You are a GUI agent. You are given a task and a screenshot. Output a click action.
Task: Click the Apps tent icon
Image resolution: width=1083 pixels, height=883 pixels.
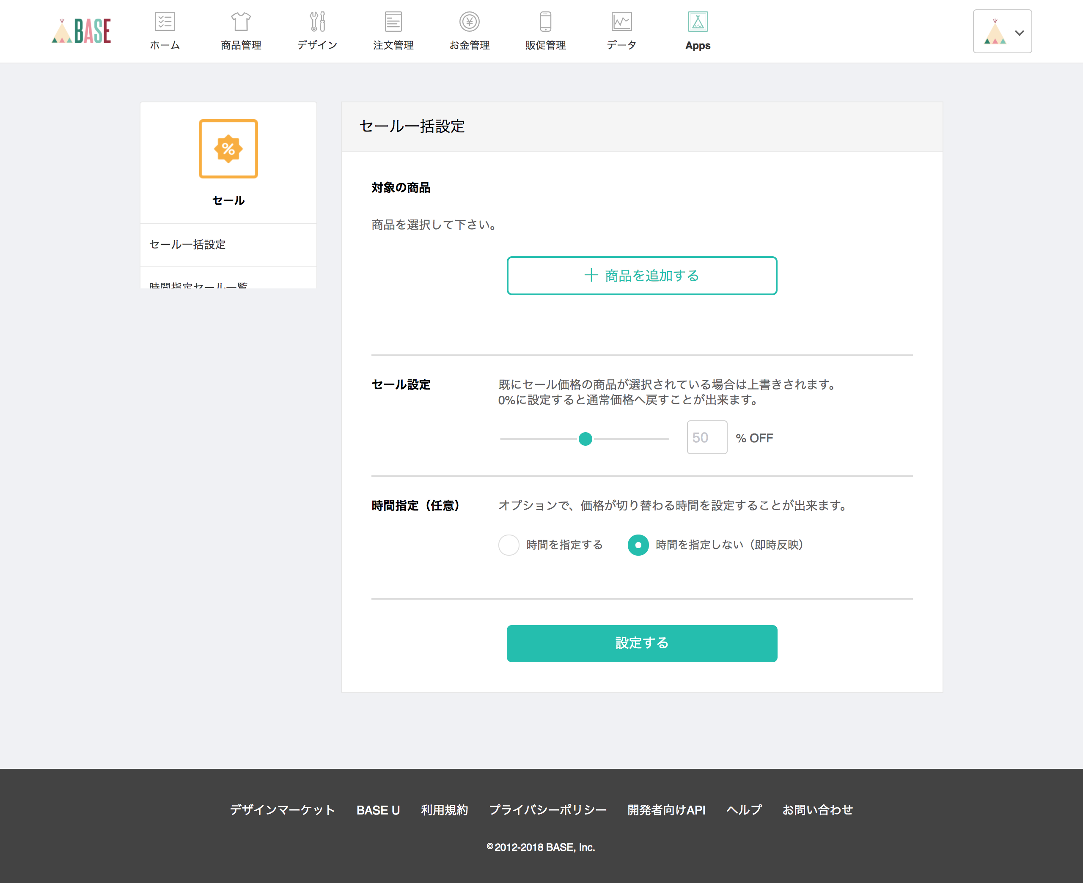698,22
